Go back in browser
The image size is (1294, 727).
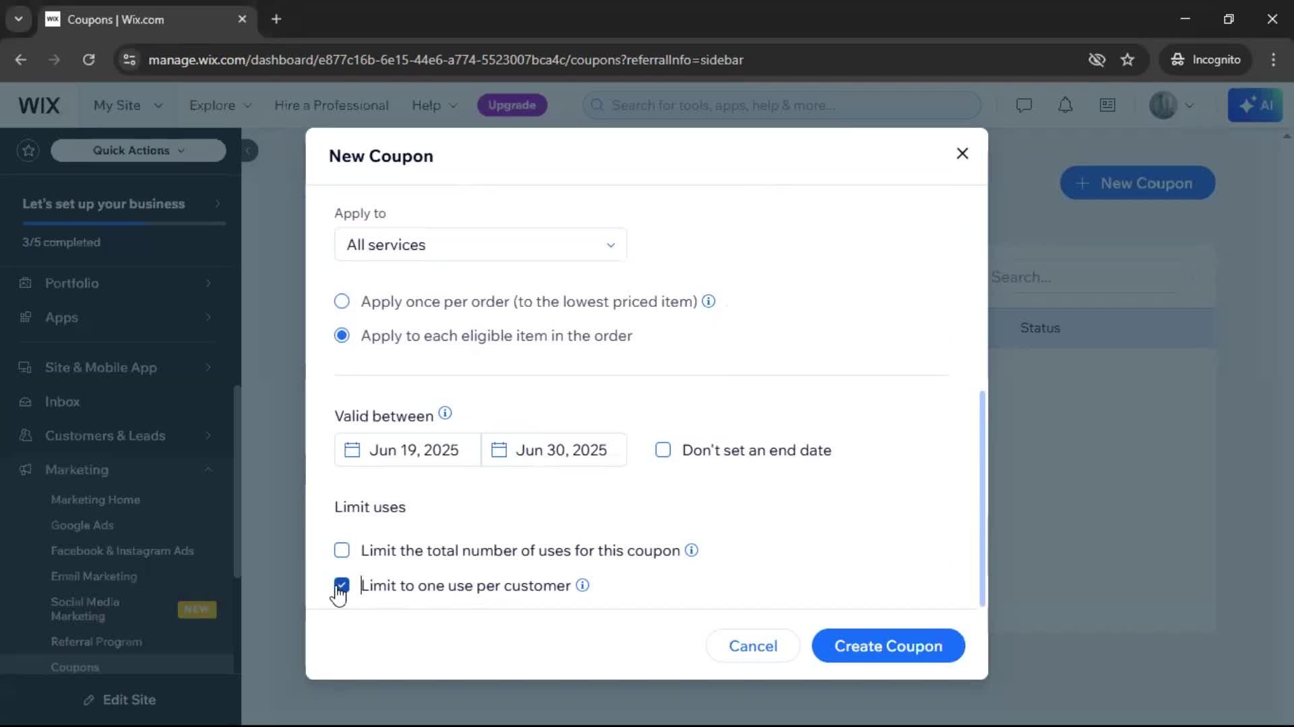[20, 59]
